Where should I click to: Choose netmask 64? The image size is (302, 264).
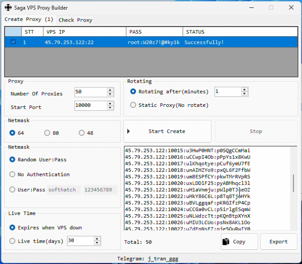click(12, 133)
